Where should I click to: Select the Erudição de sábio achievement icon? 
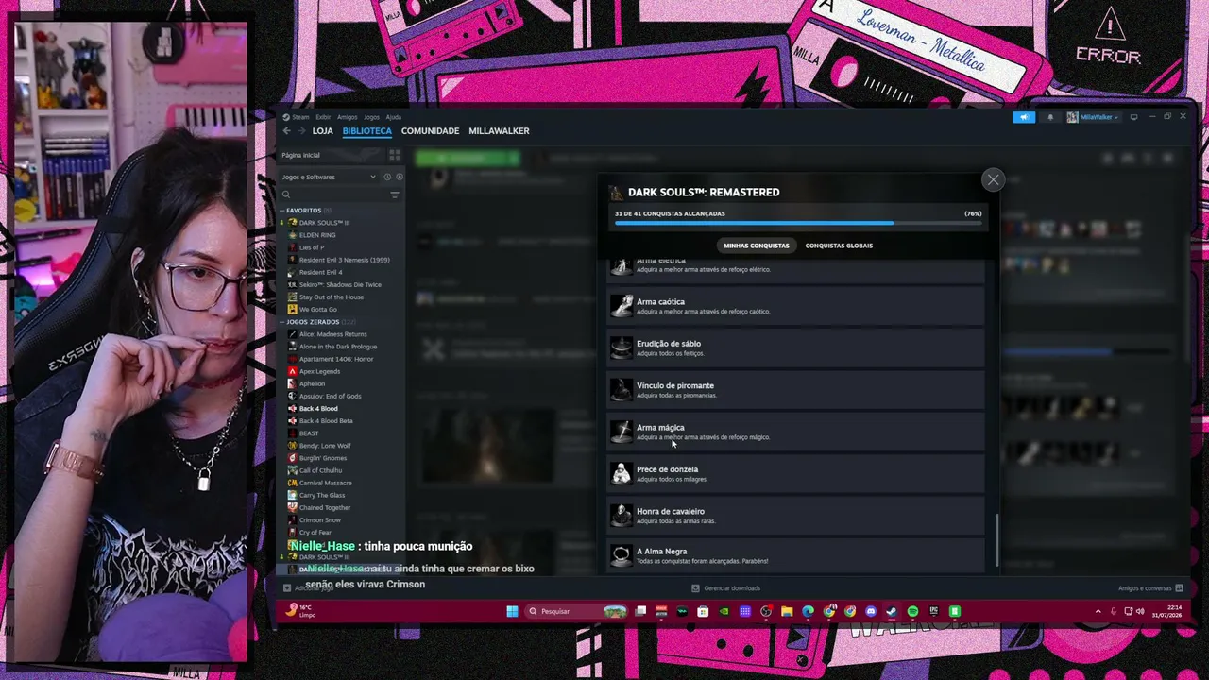point(621,348)
